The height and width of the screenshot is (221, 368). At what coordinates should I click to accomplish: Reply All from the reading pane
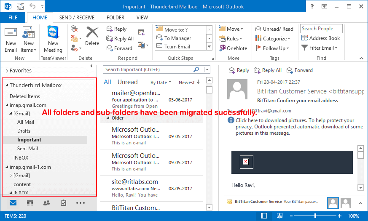268,70
